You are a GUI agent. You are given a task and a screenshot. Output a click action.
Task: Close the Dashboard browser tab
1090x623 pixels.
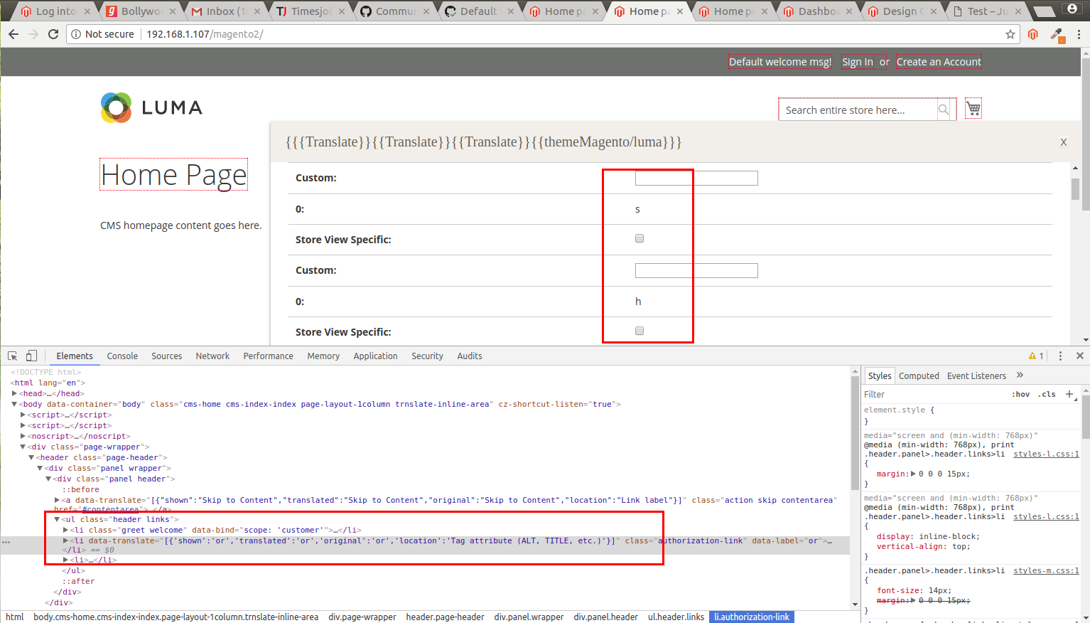click(x=848, y=11)
